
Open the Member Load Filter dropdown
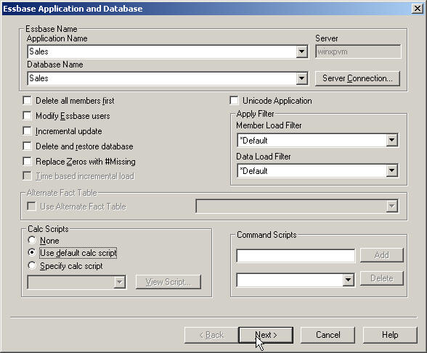(x=391, y=140)
